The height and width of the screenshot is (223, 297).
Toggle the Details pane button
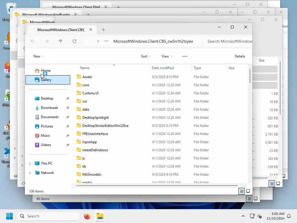click(240, 56)
